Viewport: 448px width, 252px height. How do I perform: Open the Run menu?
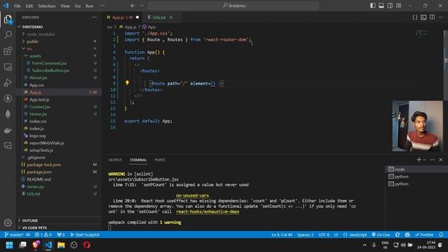(90, 6)
